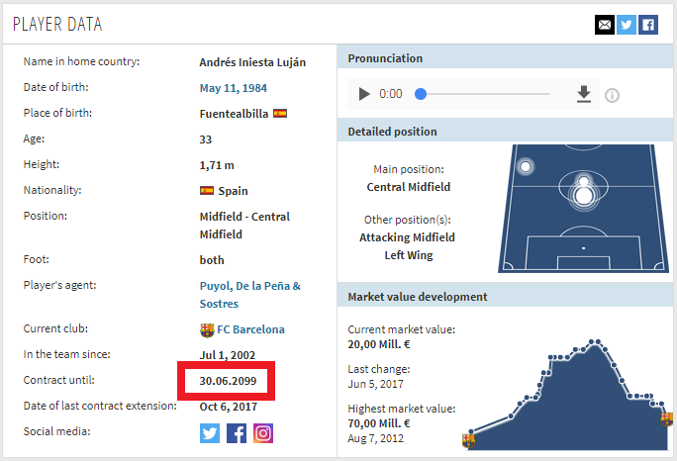
Task: Play the name pronunciation audio
Action: 364,94
